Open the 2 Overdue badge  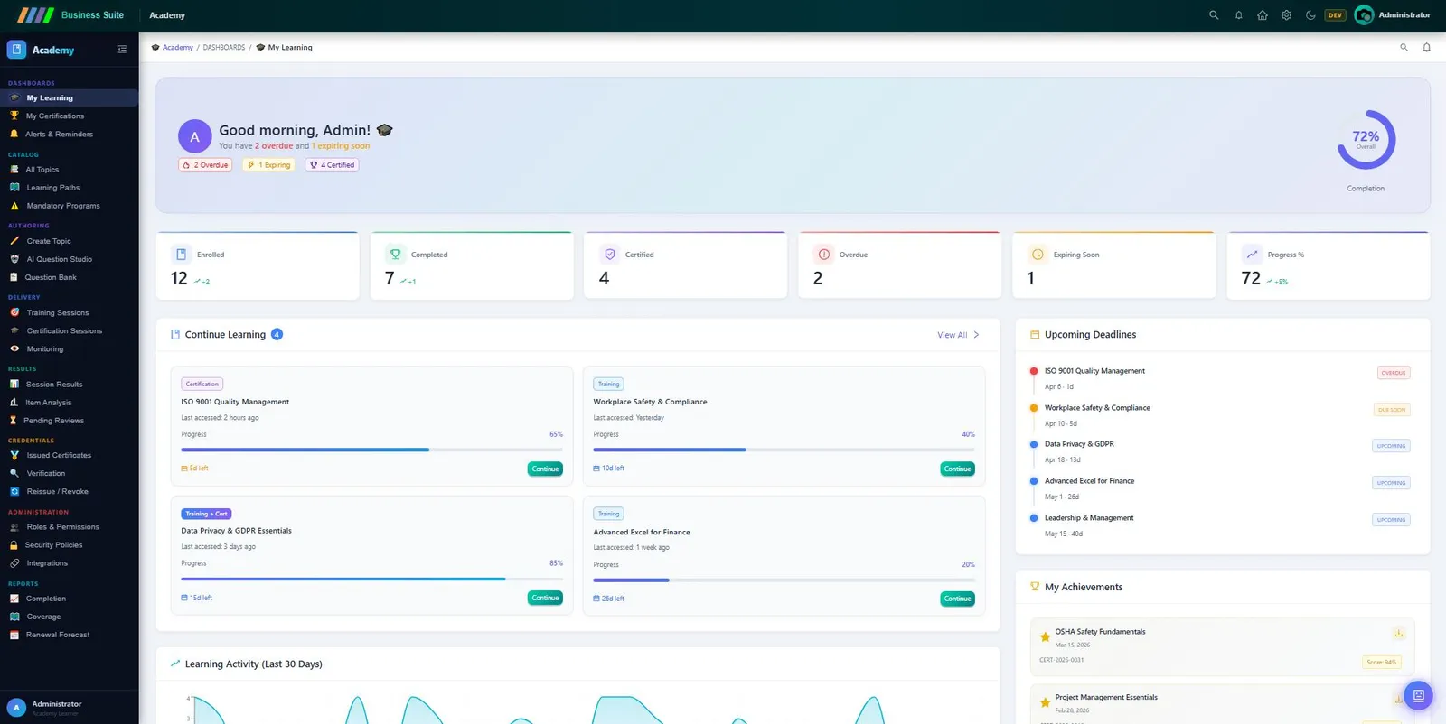pos(206,165)
